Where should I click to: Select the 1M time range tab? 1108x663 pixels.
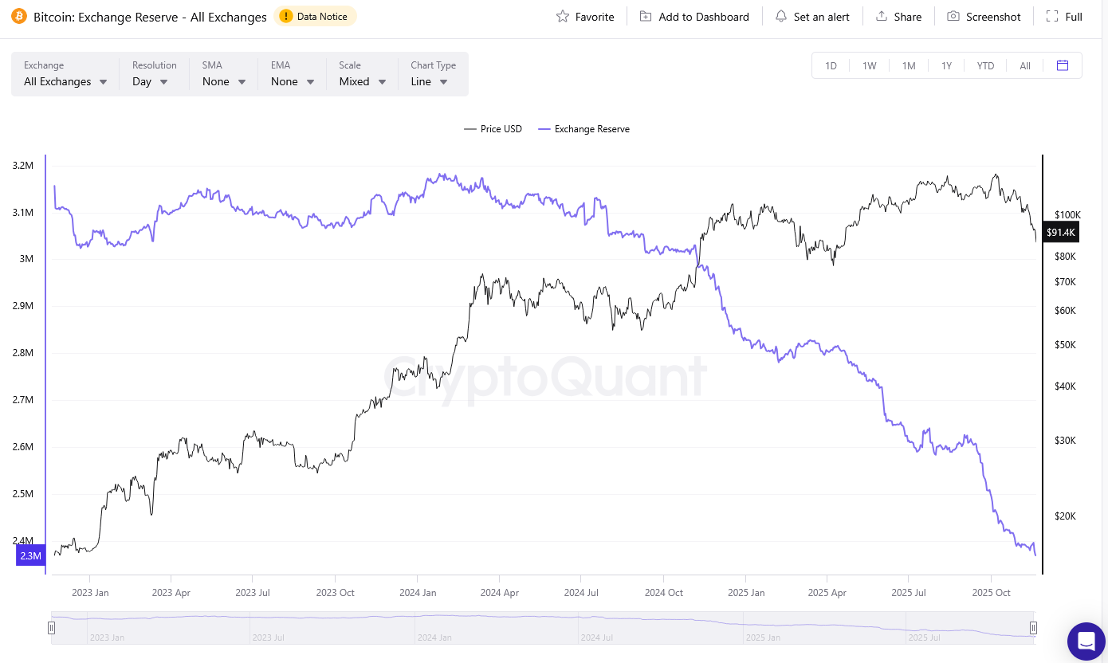(909, 66)
